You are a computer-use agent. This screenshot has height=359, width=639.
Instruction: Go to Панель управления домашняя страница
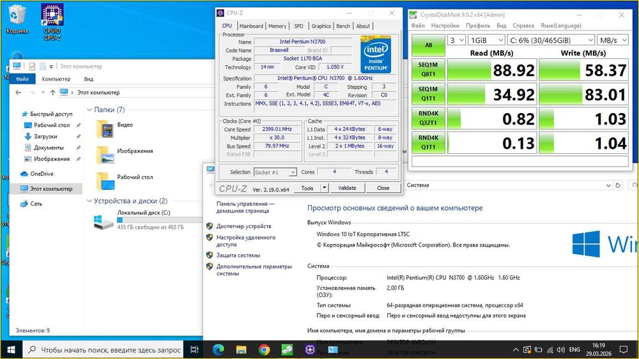[x=245, y=207]
